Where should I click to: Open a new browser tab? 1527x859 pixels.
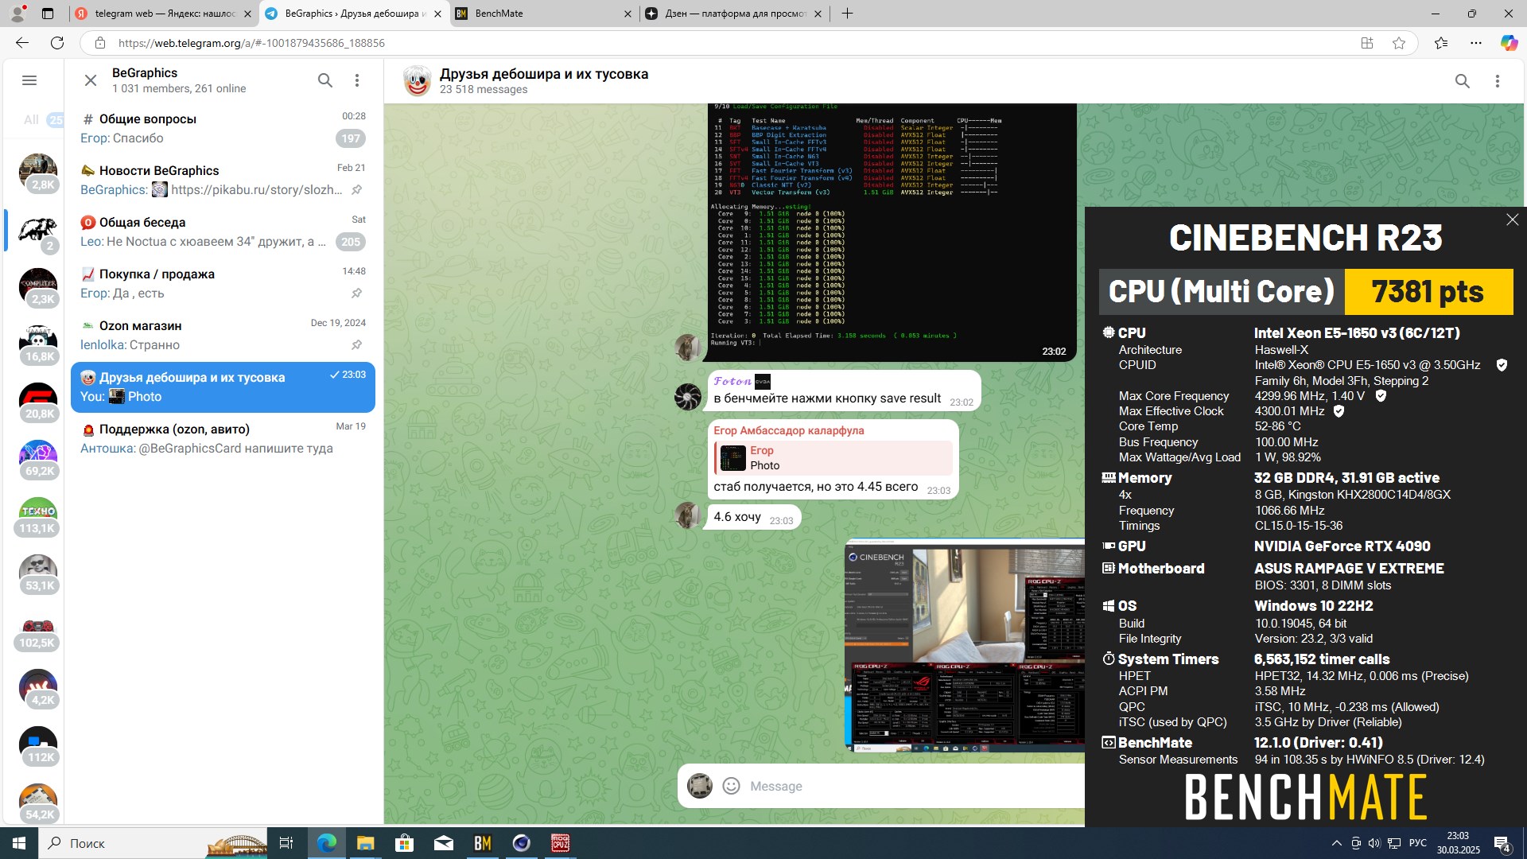(848, 14)
